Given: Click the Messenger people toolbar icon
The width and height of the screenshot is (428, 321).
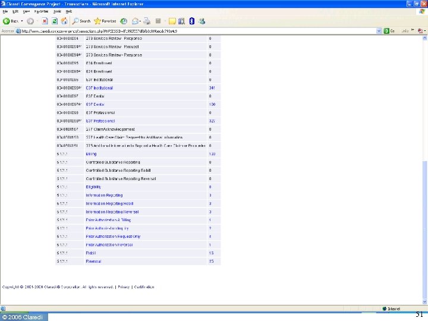Looking at the screenshot, I should coord(202,21).
